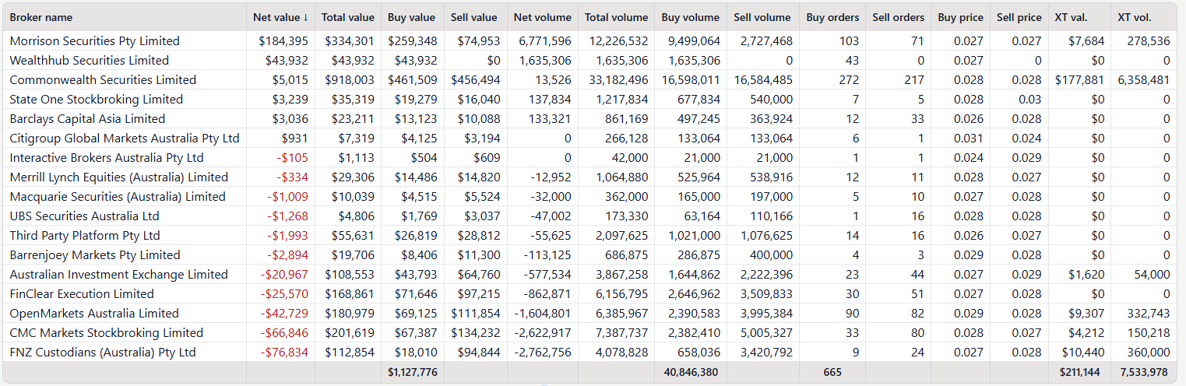Click Morrison total volume 12,226,532
Screen dimensions: 1186x386
[x=618, y=40]
